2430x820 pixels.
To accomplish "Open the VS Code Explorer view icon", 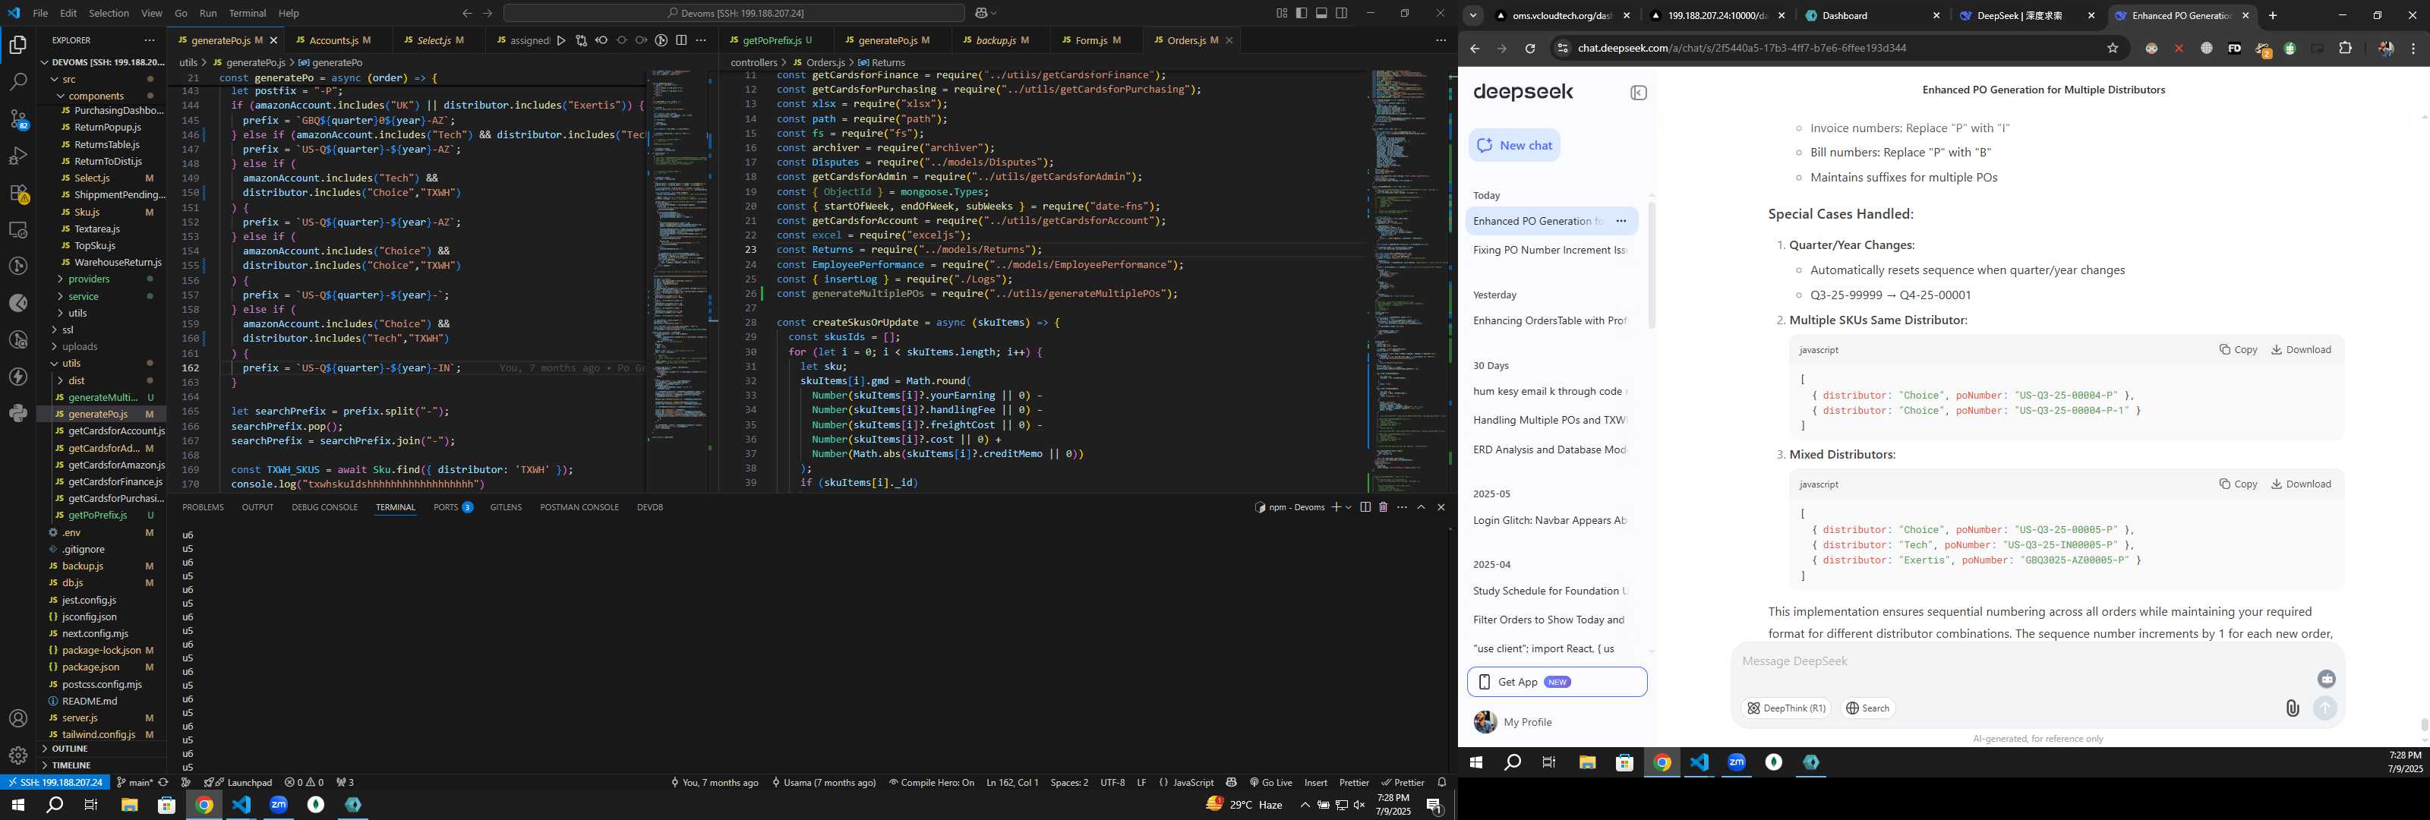I will (18, 44).
